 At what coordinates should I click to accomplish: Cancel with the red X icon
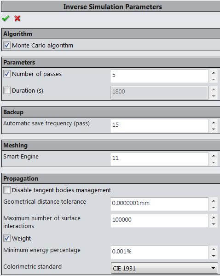coord(17,18)
